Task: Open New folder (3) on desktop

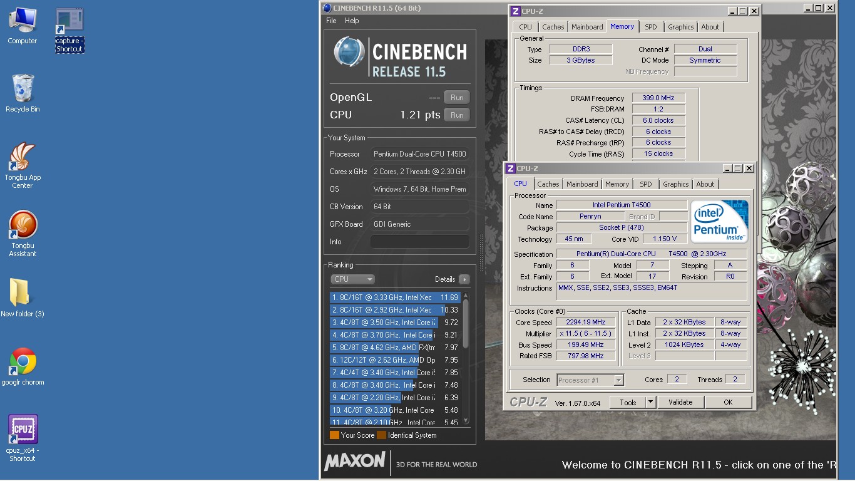Action: point(23,297)
